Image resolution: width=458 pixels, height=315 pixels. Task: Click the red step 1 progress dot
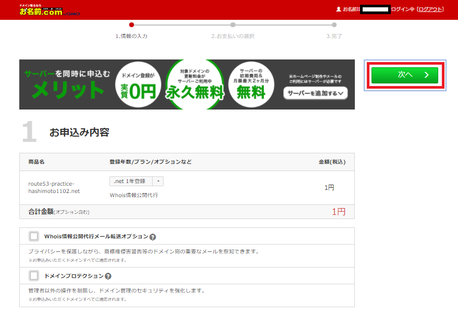[131, 25]
